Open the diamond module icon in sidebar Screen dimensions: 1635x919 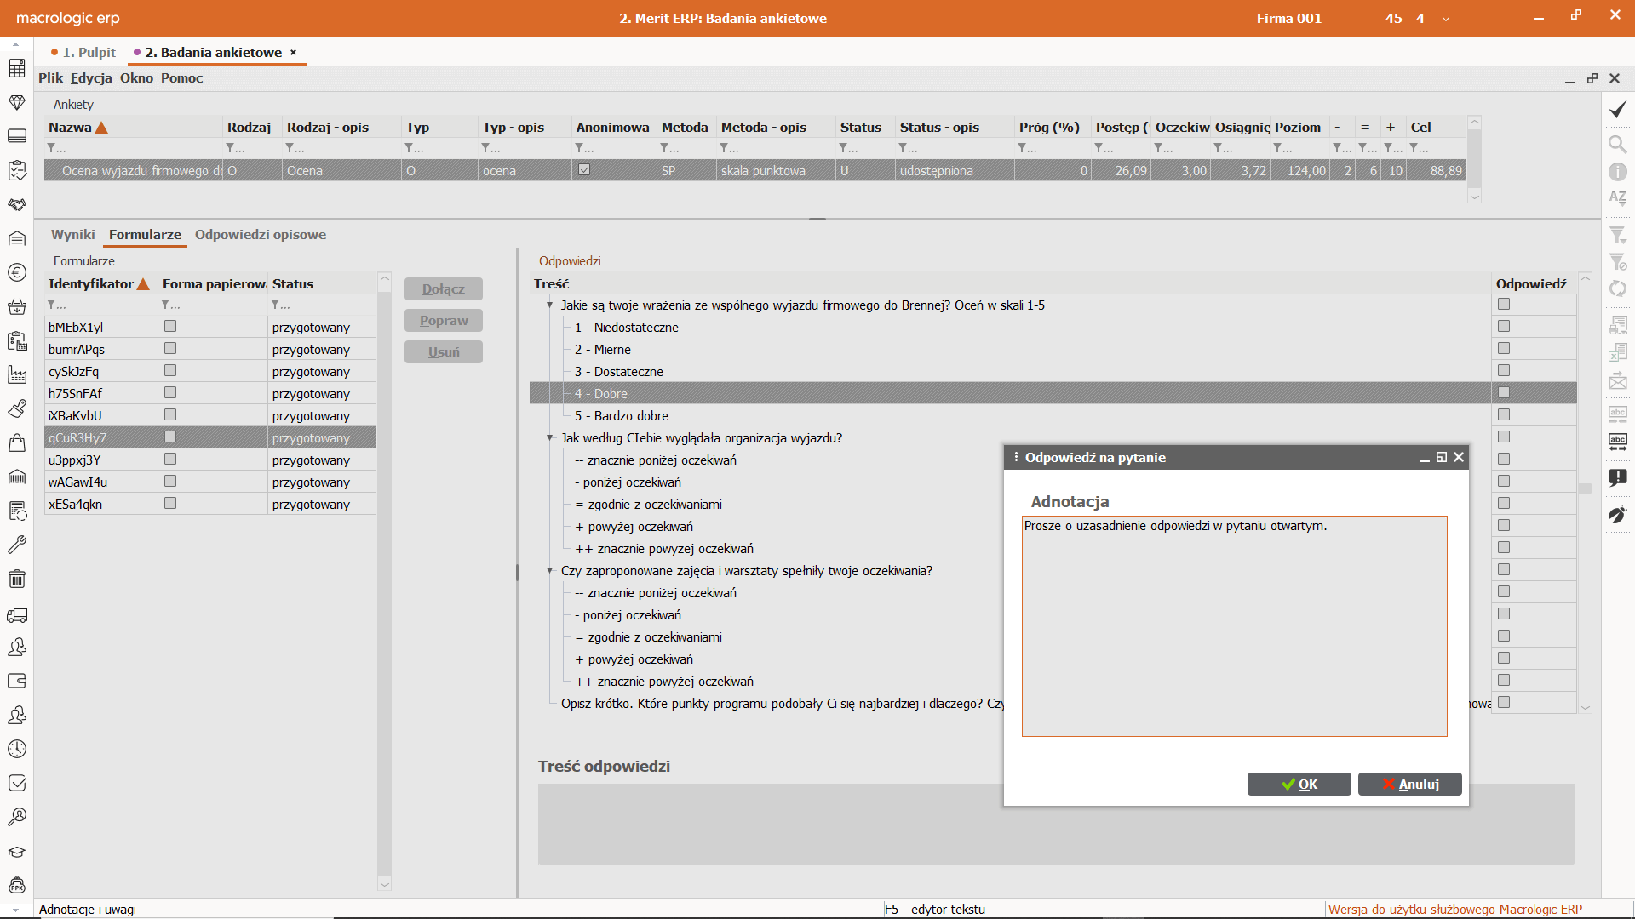(x=16, y=102)
